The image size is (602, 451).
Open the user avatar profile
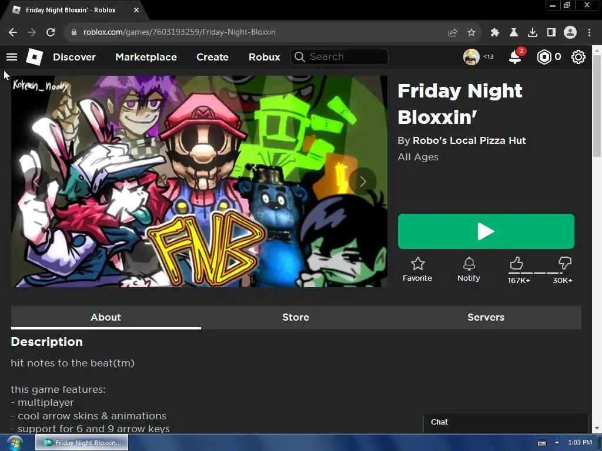tap(471, 57)
